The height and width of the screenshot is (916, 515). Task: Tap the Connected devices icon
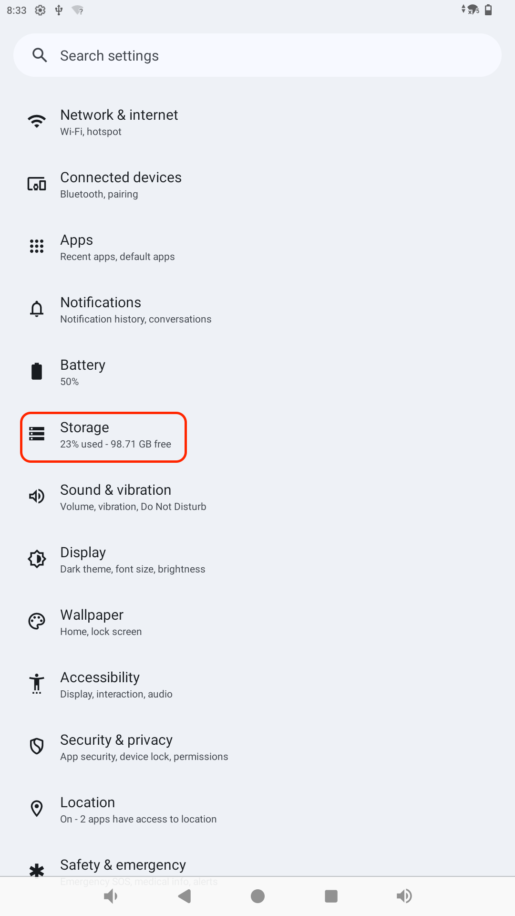pyautogui.click(x=37, y=184)
